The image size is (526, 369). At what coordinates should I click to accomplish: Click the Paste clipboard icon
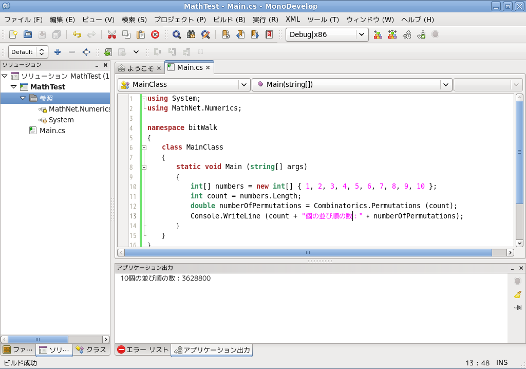click(141, 34)
